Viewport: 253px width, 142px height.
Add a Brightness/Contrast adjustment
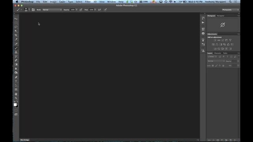(x=215, y=40)
